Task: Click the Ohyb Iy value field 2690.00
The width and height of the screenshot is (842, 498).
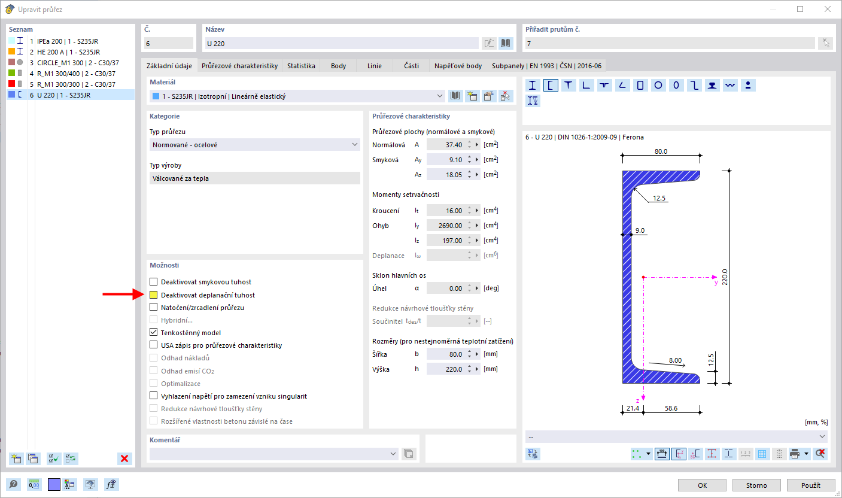Action: 446,226
